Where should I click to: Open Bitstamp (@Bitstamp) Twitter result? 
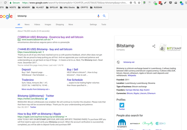[x=36, y=96]
